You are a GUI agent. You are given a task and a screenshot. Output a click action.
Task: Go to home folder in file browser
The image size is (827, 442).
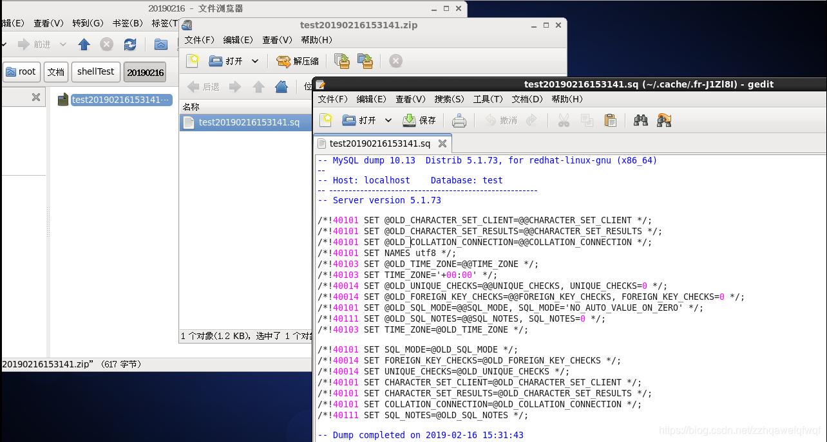pyautogui.click(x=161, y=44)
